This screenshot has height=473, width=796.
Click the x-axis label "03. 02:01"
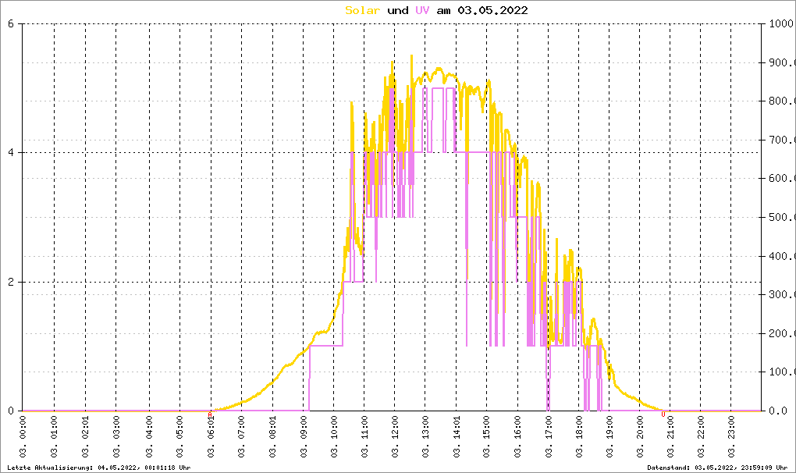point(85,436)
